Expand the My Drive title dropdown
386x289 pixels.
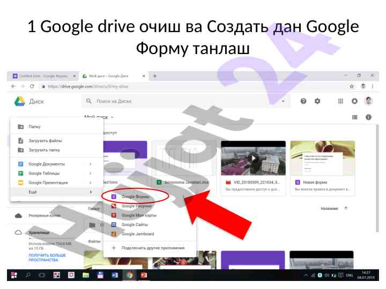pos(112,117)
